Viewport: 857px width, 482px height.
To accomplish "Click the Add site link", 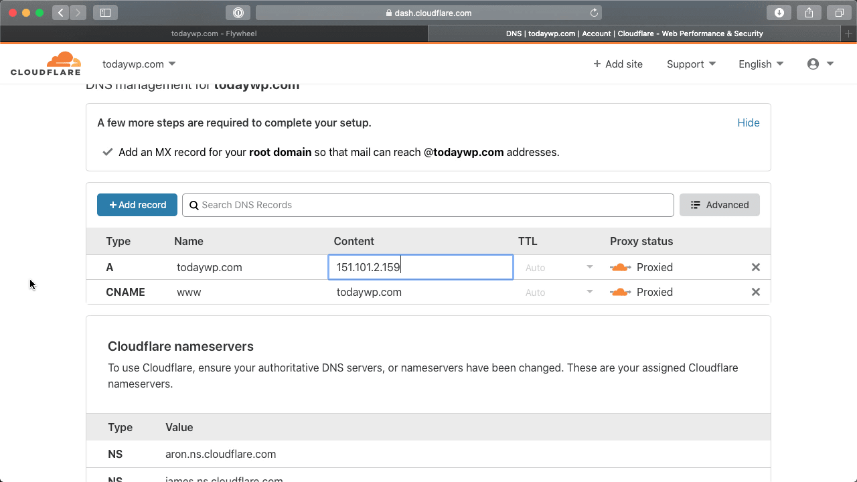I will pyautogui.click(x=617, y=64).
